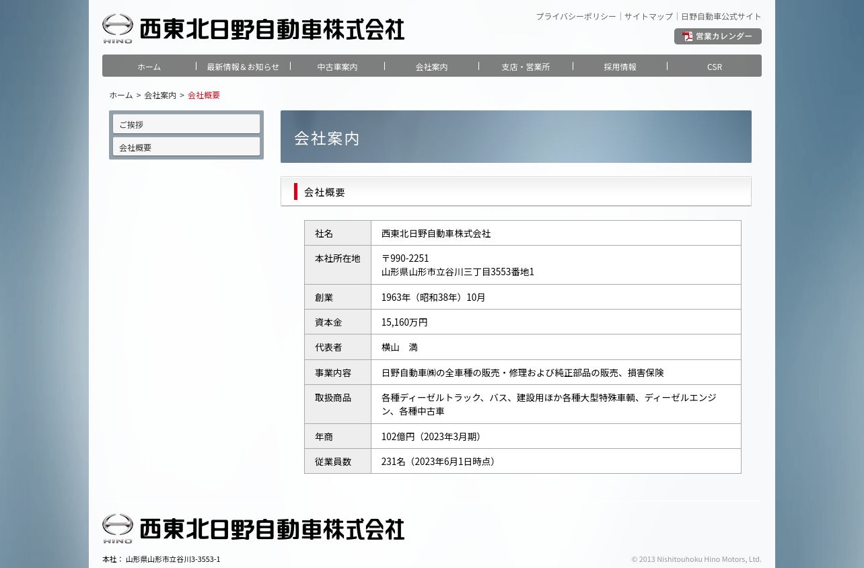Open 会社概要 in the sidebar
Viewport: 864px width, 568px height.
tap(186, 147)
